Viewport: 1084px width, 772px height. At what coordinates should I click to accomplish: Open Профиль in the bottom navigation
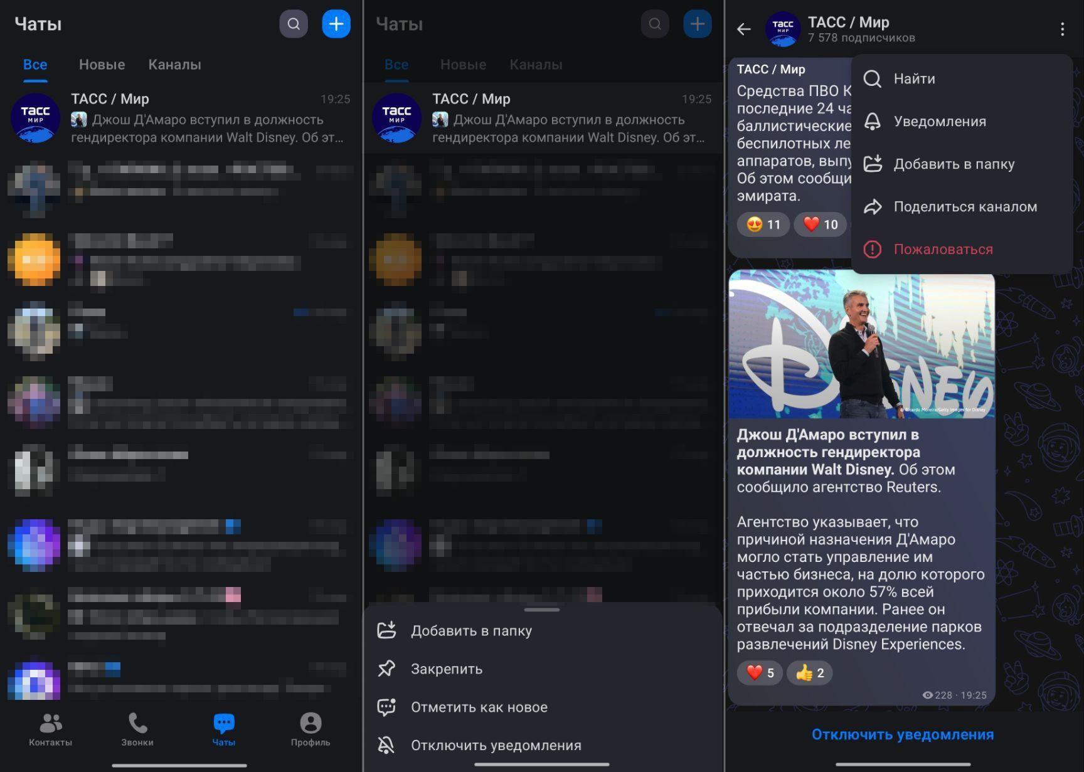click(311, 730)
